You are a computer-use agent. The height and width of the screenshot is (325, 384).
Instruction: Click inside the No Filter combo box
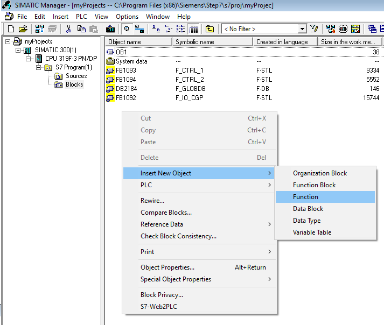coord(260,29)
